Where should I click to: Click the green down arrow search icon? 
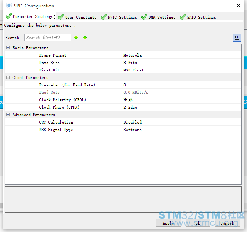(76, 38)
